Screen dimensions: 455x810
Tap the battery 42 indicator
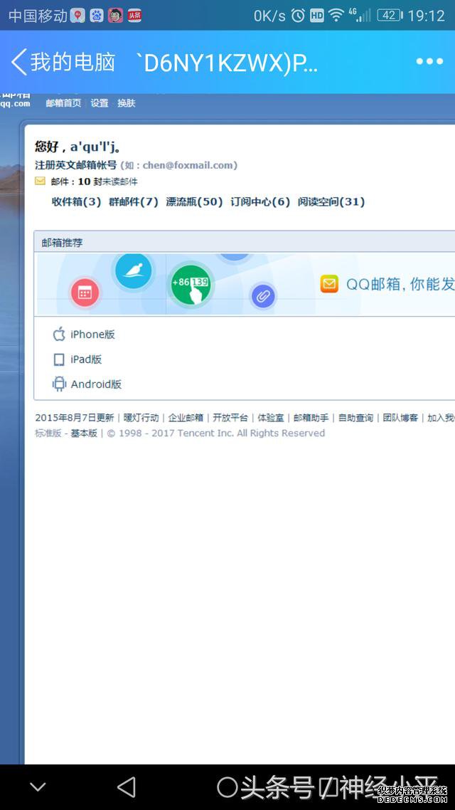point(390,16)
